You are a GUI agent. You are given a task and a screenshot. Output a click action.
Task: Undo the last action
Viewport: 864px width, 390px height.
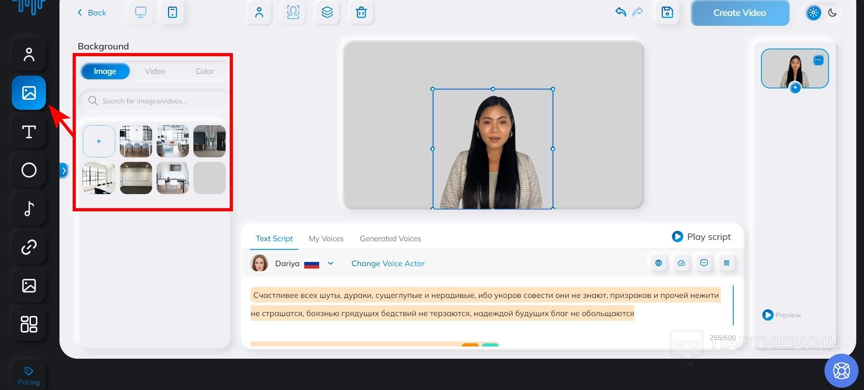tap(621, 12)
